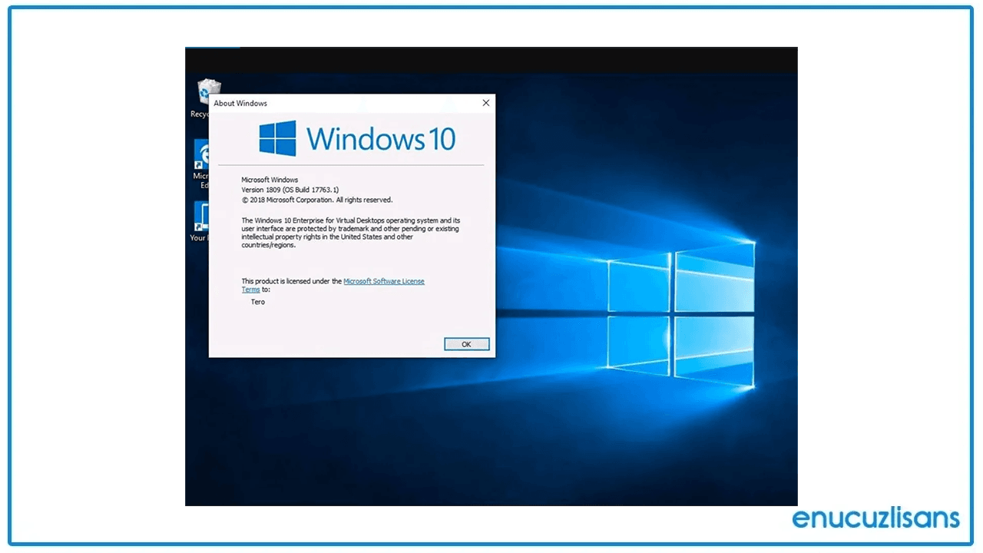Image resolution: width=983 pixels, height=553 pixels.
Task: Click the Enterprise for Virtual Desktops paragraph
Action: (x=351, y=233)
